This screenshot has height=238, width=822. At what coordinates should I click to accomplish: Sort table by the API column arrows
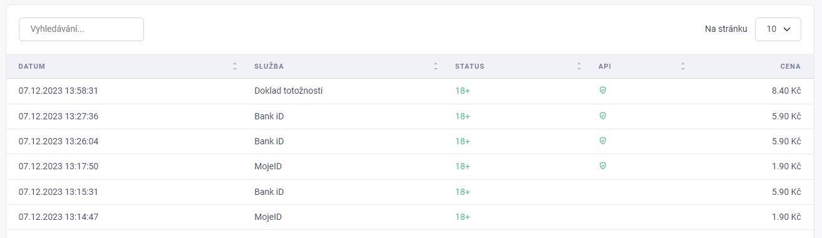[x=683, y=66]
